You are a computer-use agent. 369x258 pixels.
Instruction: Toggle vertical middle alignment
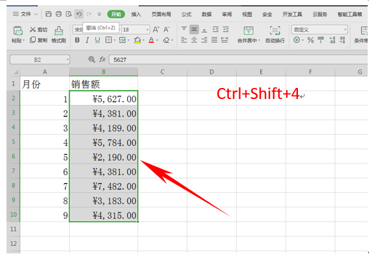[x=194, y=29]
